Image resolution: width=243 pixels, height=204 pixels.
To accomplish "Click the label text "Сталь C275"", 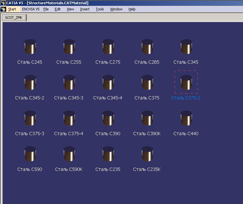I will tap(108, 62).
